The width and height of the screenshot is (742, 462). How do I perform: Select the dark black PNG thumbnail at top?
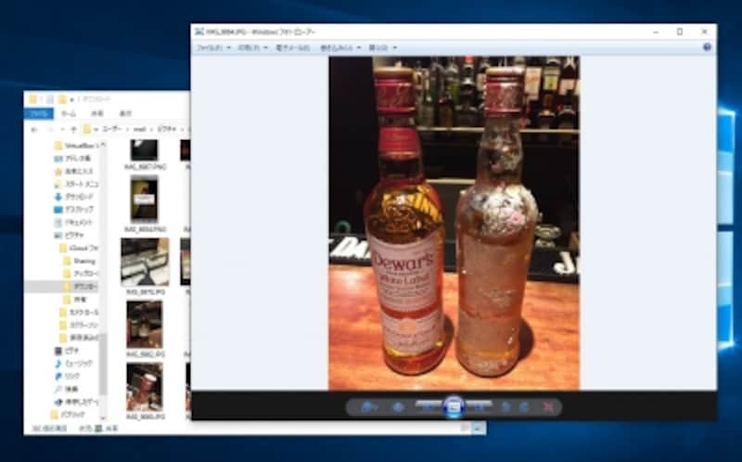[145, 150]
